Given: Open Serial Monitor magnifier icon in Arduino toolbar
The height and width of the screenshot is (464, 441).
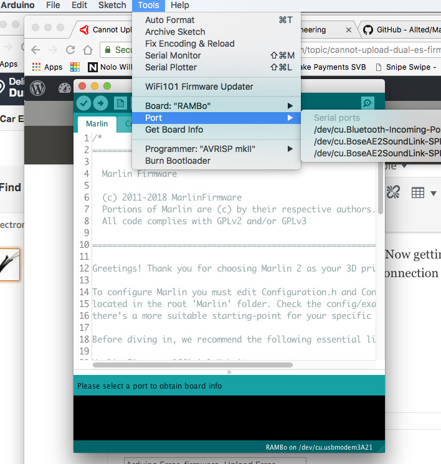Looking at the screenshot, I should pos(368,103).
